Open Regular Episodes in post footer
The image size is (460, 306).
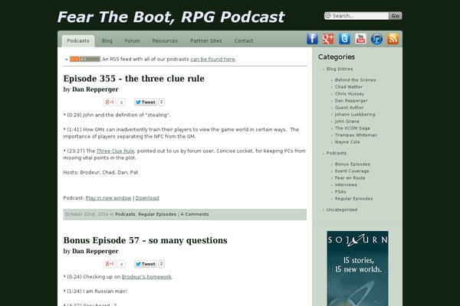click(157, 214)
